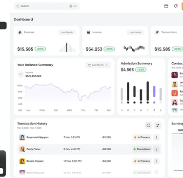Image resolution: width=183 pixels, height=178 pixels.
Task: Click In Process status for Bessie Cooper
Action: [x=142, y=161]
